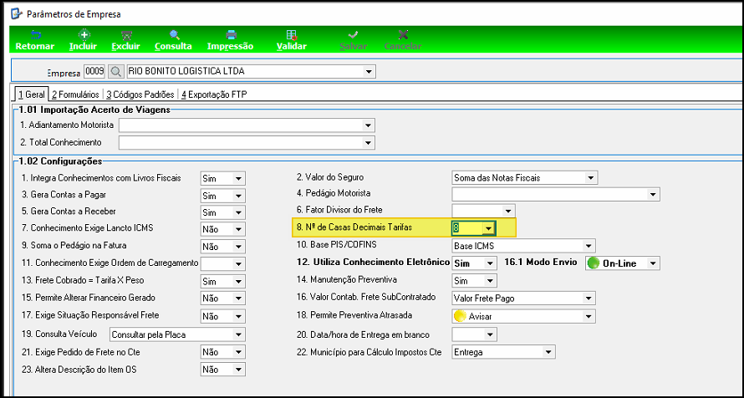Click the Validar toolbar icon
Viewport: 744px width, 398px height.
pyautogui.click(x=292, y=35)
